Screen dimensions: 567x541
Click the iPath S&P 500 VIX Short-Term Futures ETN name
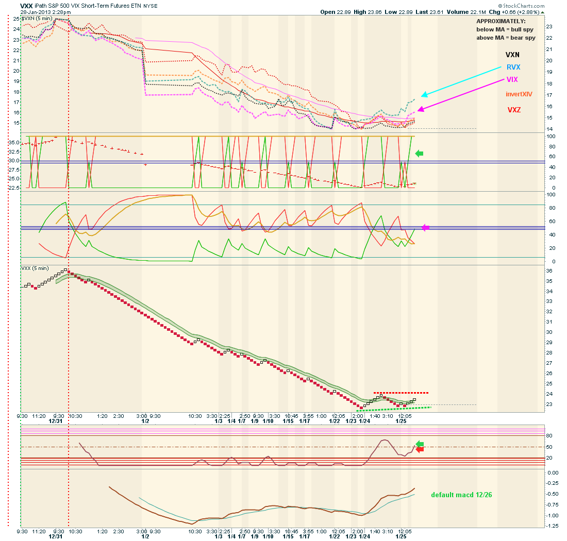(88, 6)
